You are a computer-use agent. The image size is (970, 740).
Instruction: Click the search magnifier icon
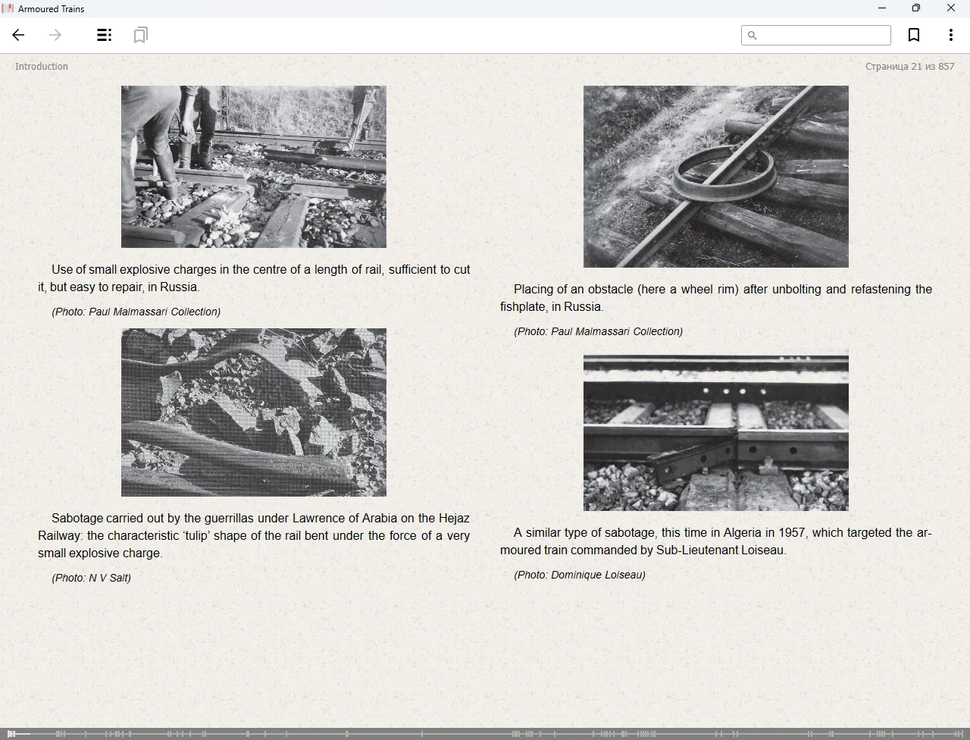(752, 35)
